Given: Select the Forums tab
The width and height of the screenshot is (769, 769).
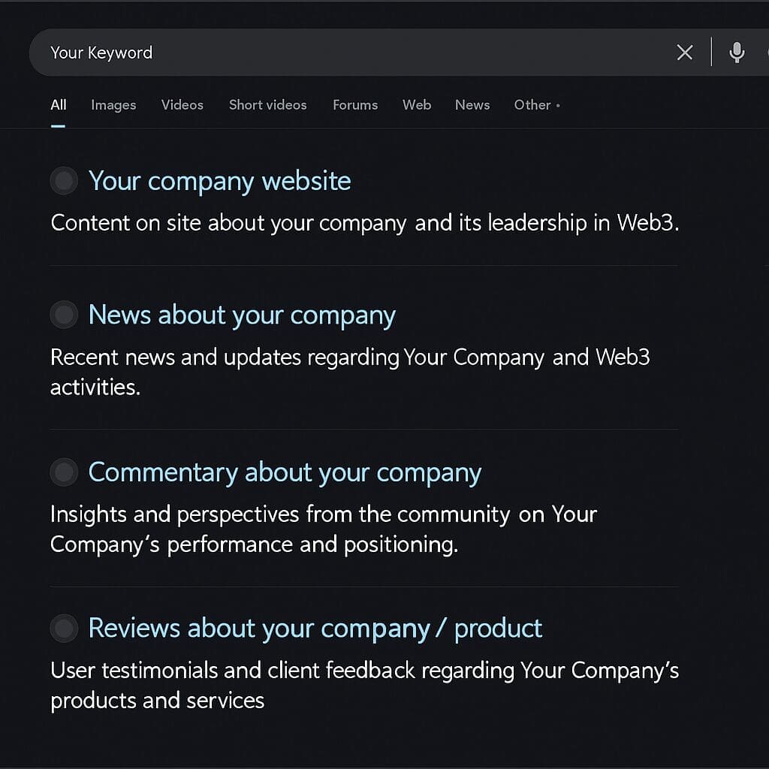Looking at the screenshot, I should tap(355, 105).
